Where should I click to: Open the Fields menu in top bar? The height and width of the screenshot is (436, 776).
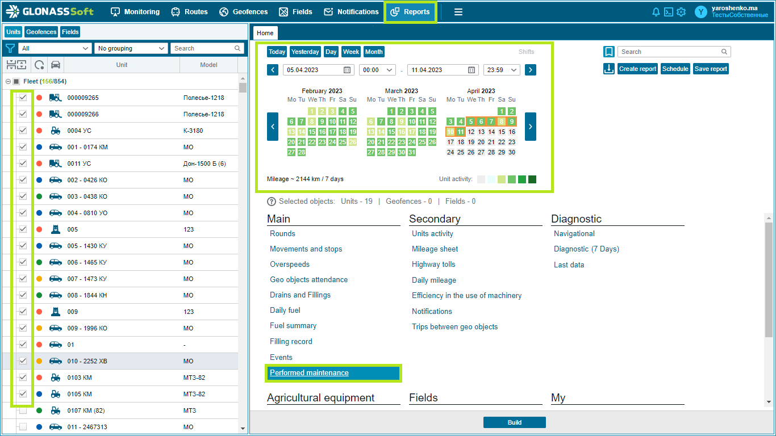pos(296,12)
